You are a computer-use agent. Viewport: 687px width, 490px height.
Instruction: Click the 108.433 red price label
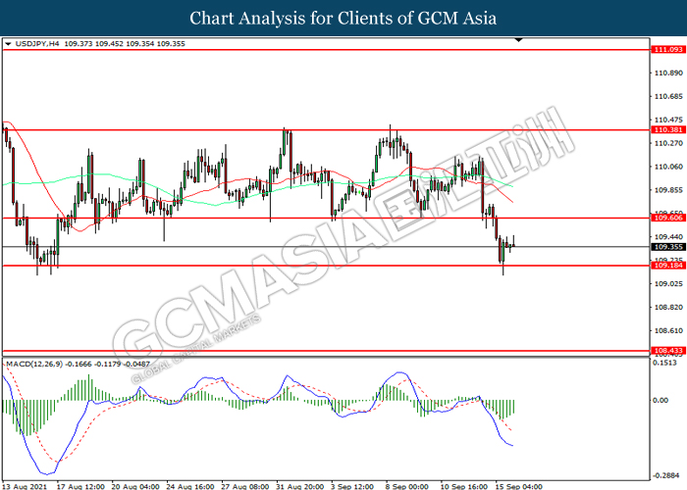click(x=668, y=351)
